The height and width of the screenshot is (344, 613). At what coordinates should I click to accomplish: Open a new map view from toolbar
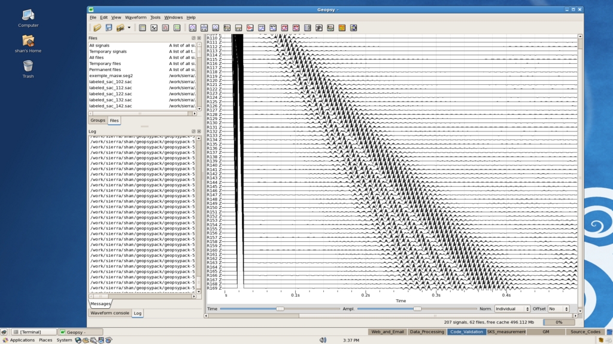point(165,27)
